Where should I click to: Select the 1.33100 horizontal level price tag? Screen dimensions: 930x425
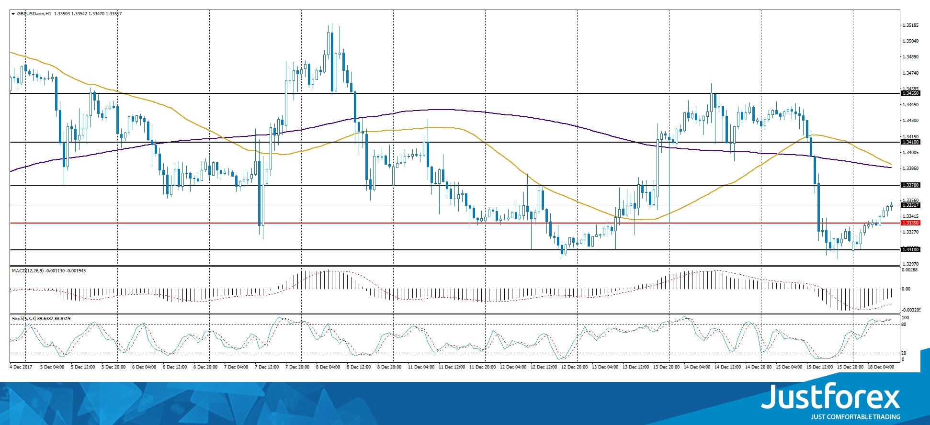pos(910,250)
